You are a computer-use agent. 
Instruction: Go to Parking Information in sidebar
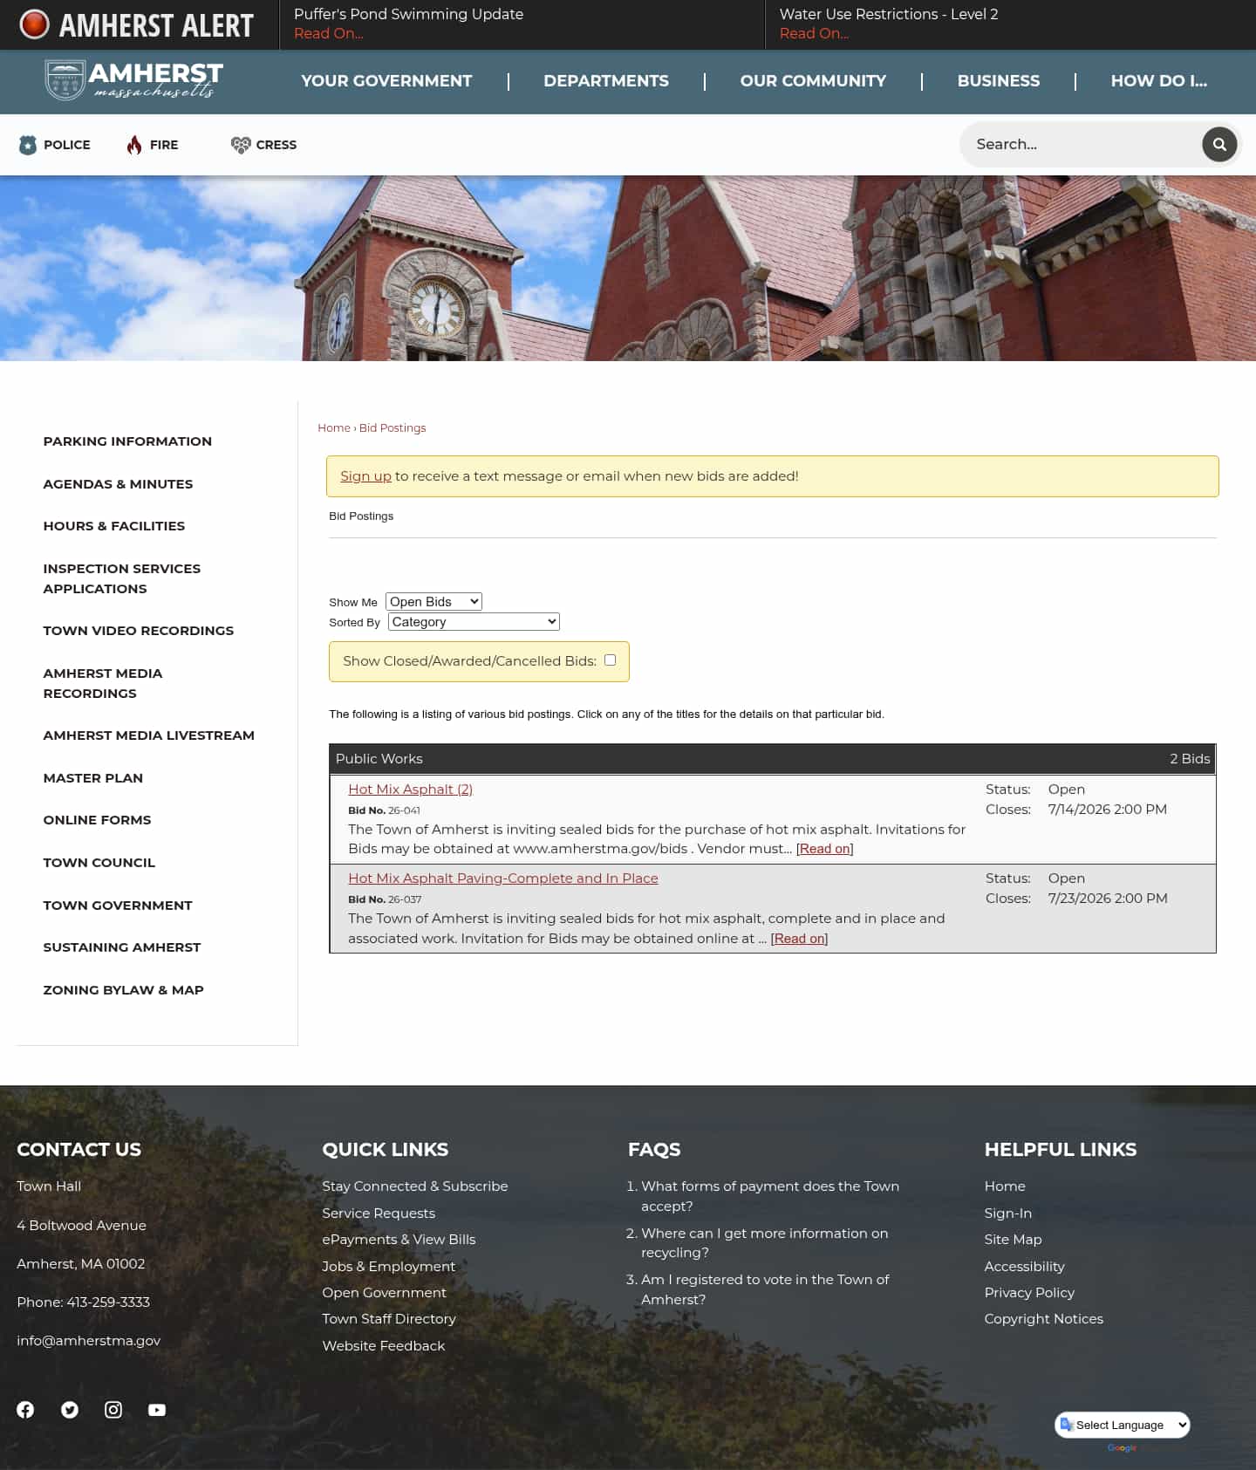point(127,441)
